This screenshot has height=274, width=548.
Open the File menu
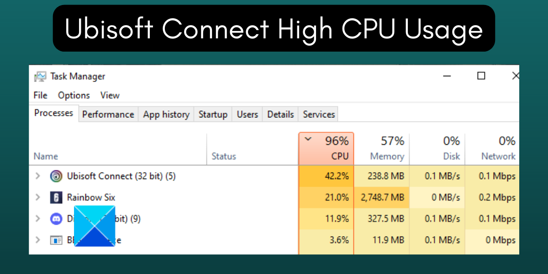[x=40, y=95]
